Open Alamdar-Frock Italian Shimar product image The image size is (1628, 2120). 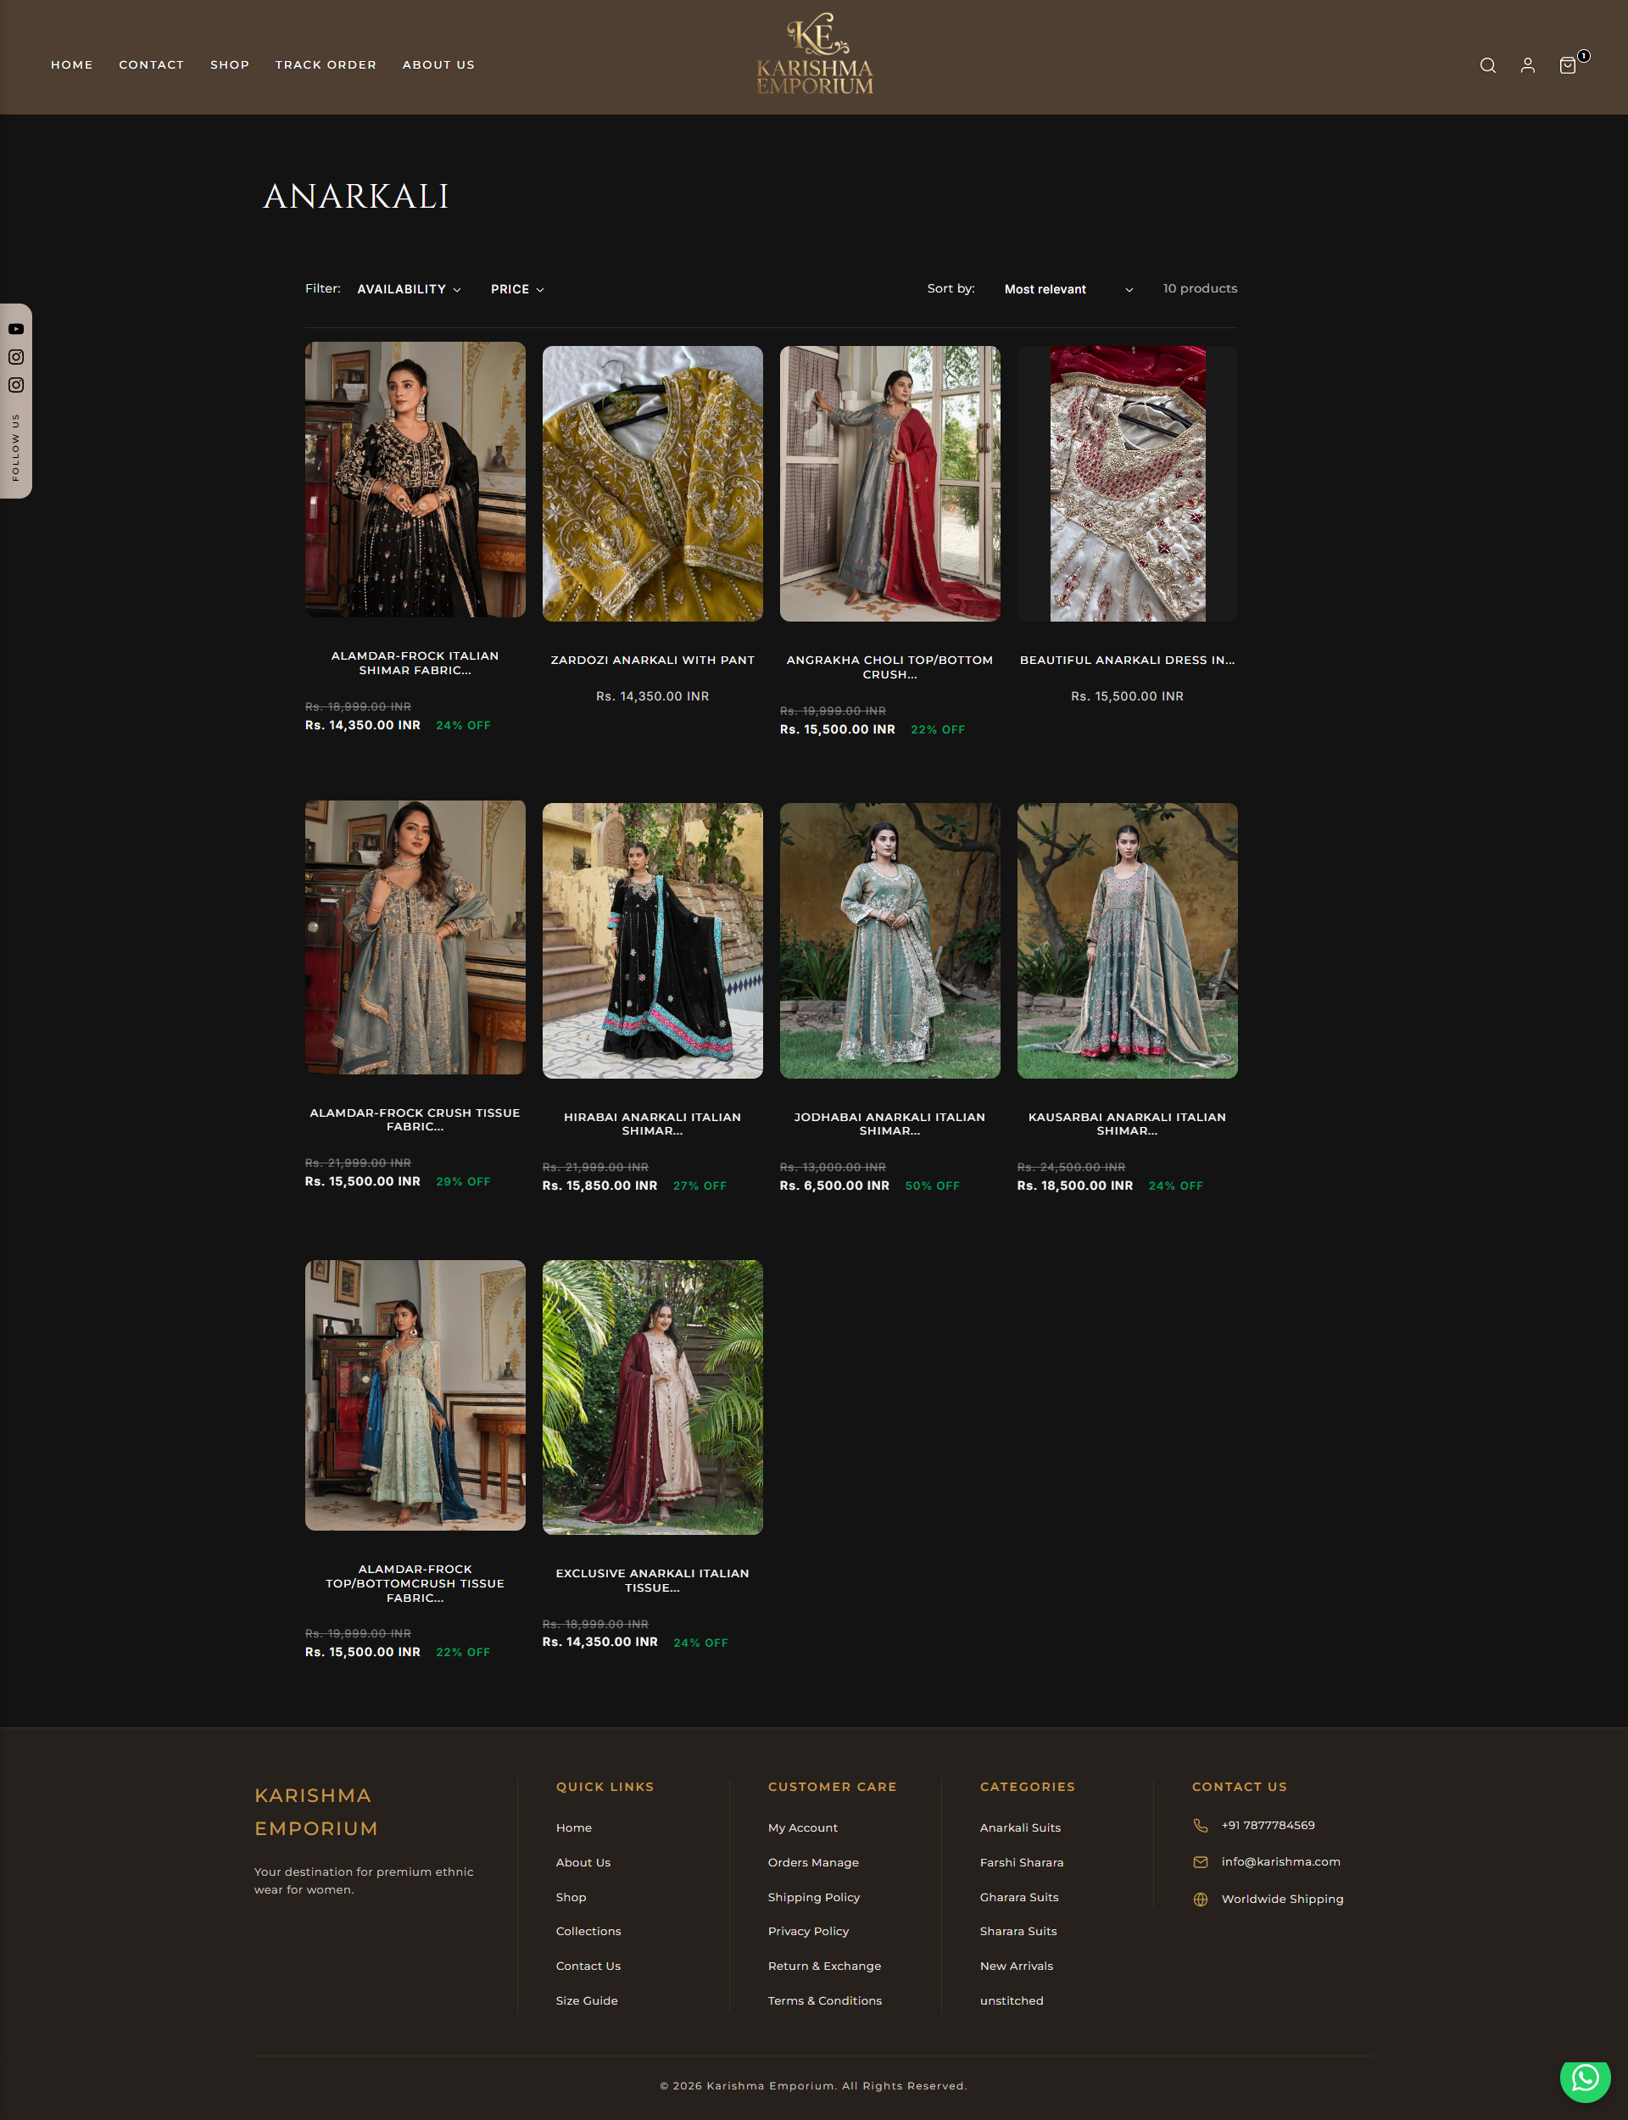click(x=415, y=480)
